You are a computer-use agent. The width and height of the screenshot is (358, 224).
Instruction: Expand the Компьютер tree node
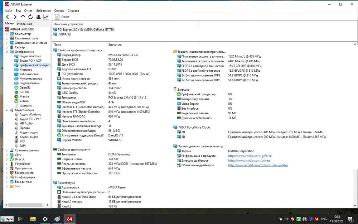pyautogui.click(x=6, y=34)
